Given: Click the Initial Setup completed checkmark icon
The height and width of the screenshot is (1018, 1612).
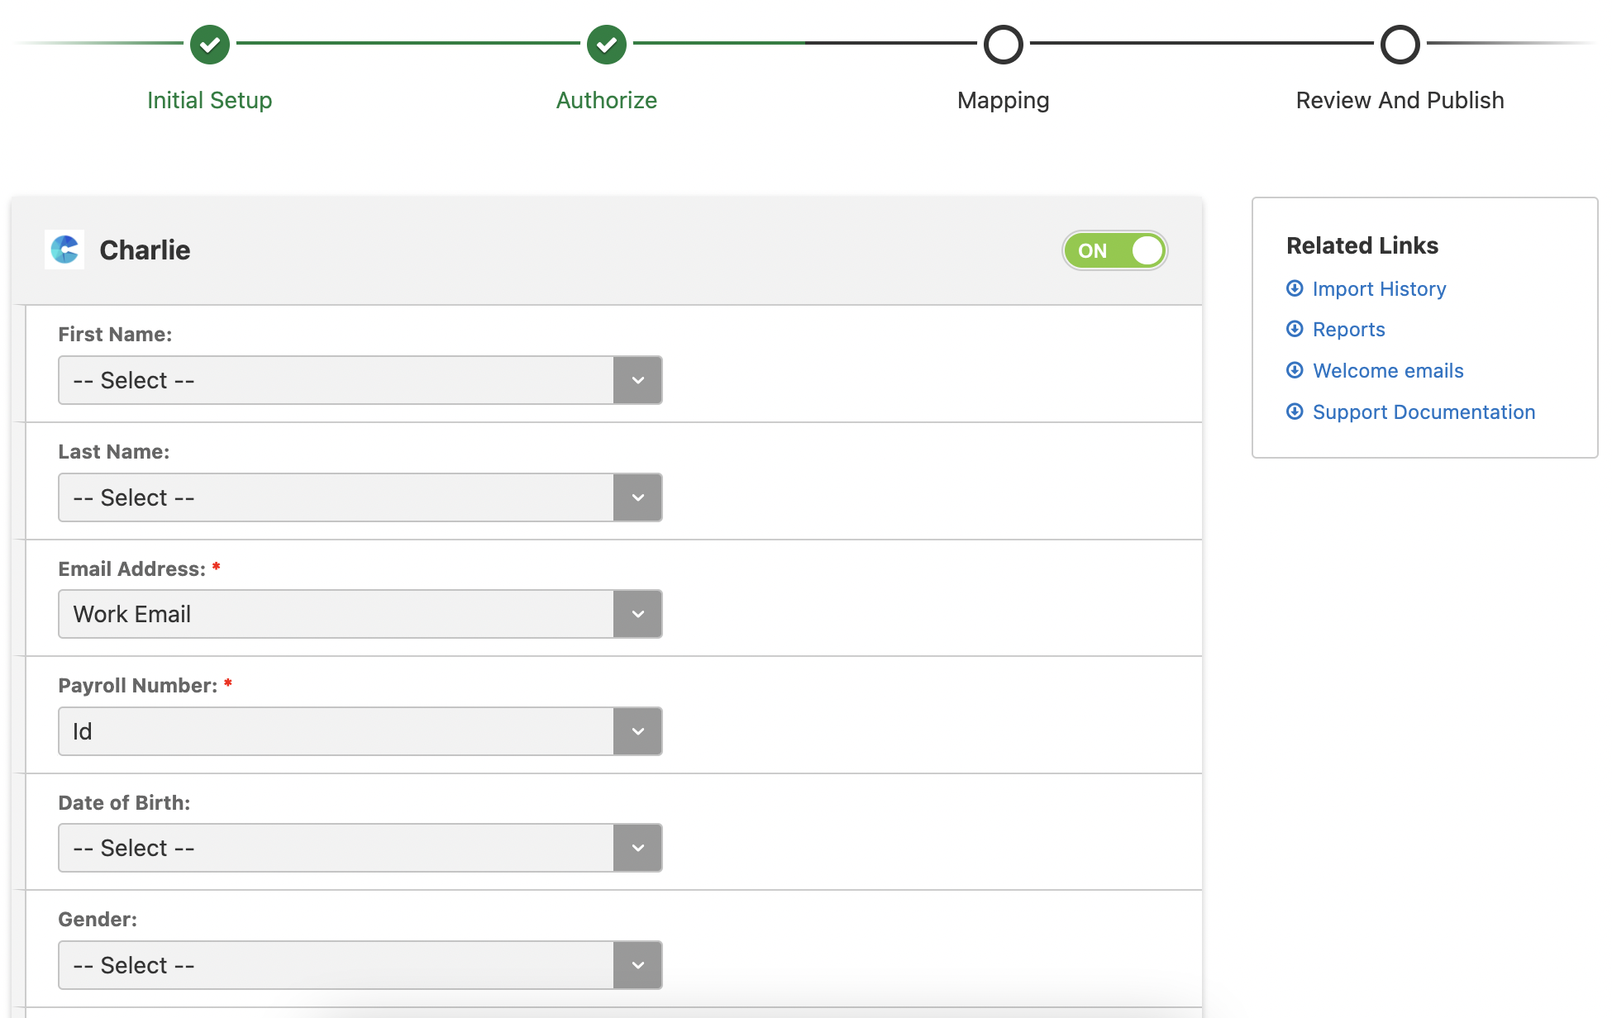Looking at the screenshot, I should click(210, 45).
